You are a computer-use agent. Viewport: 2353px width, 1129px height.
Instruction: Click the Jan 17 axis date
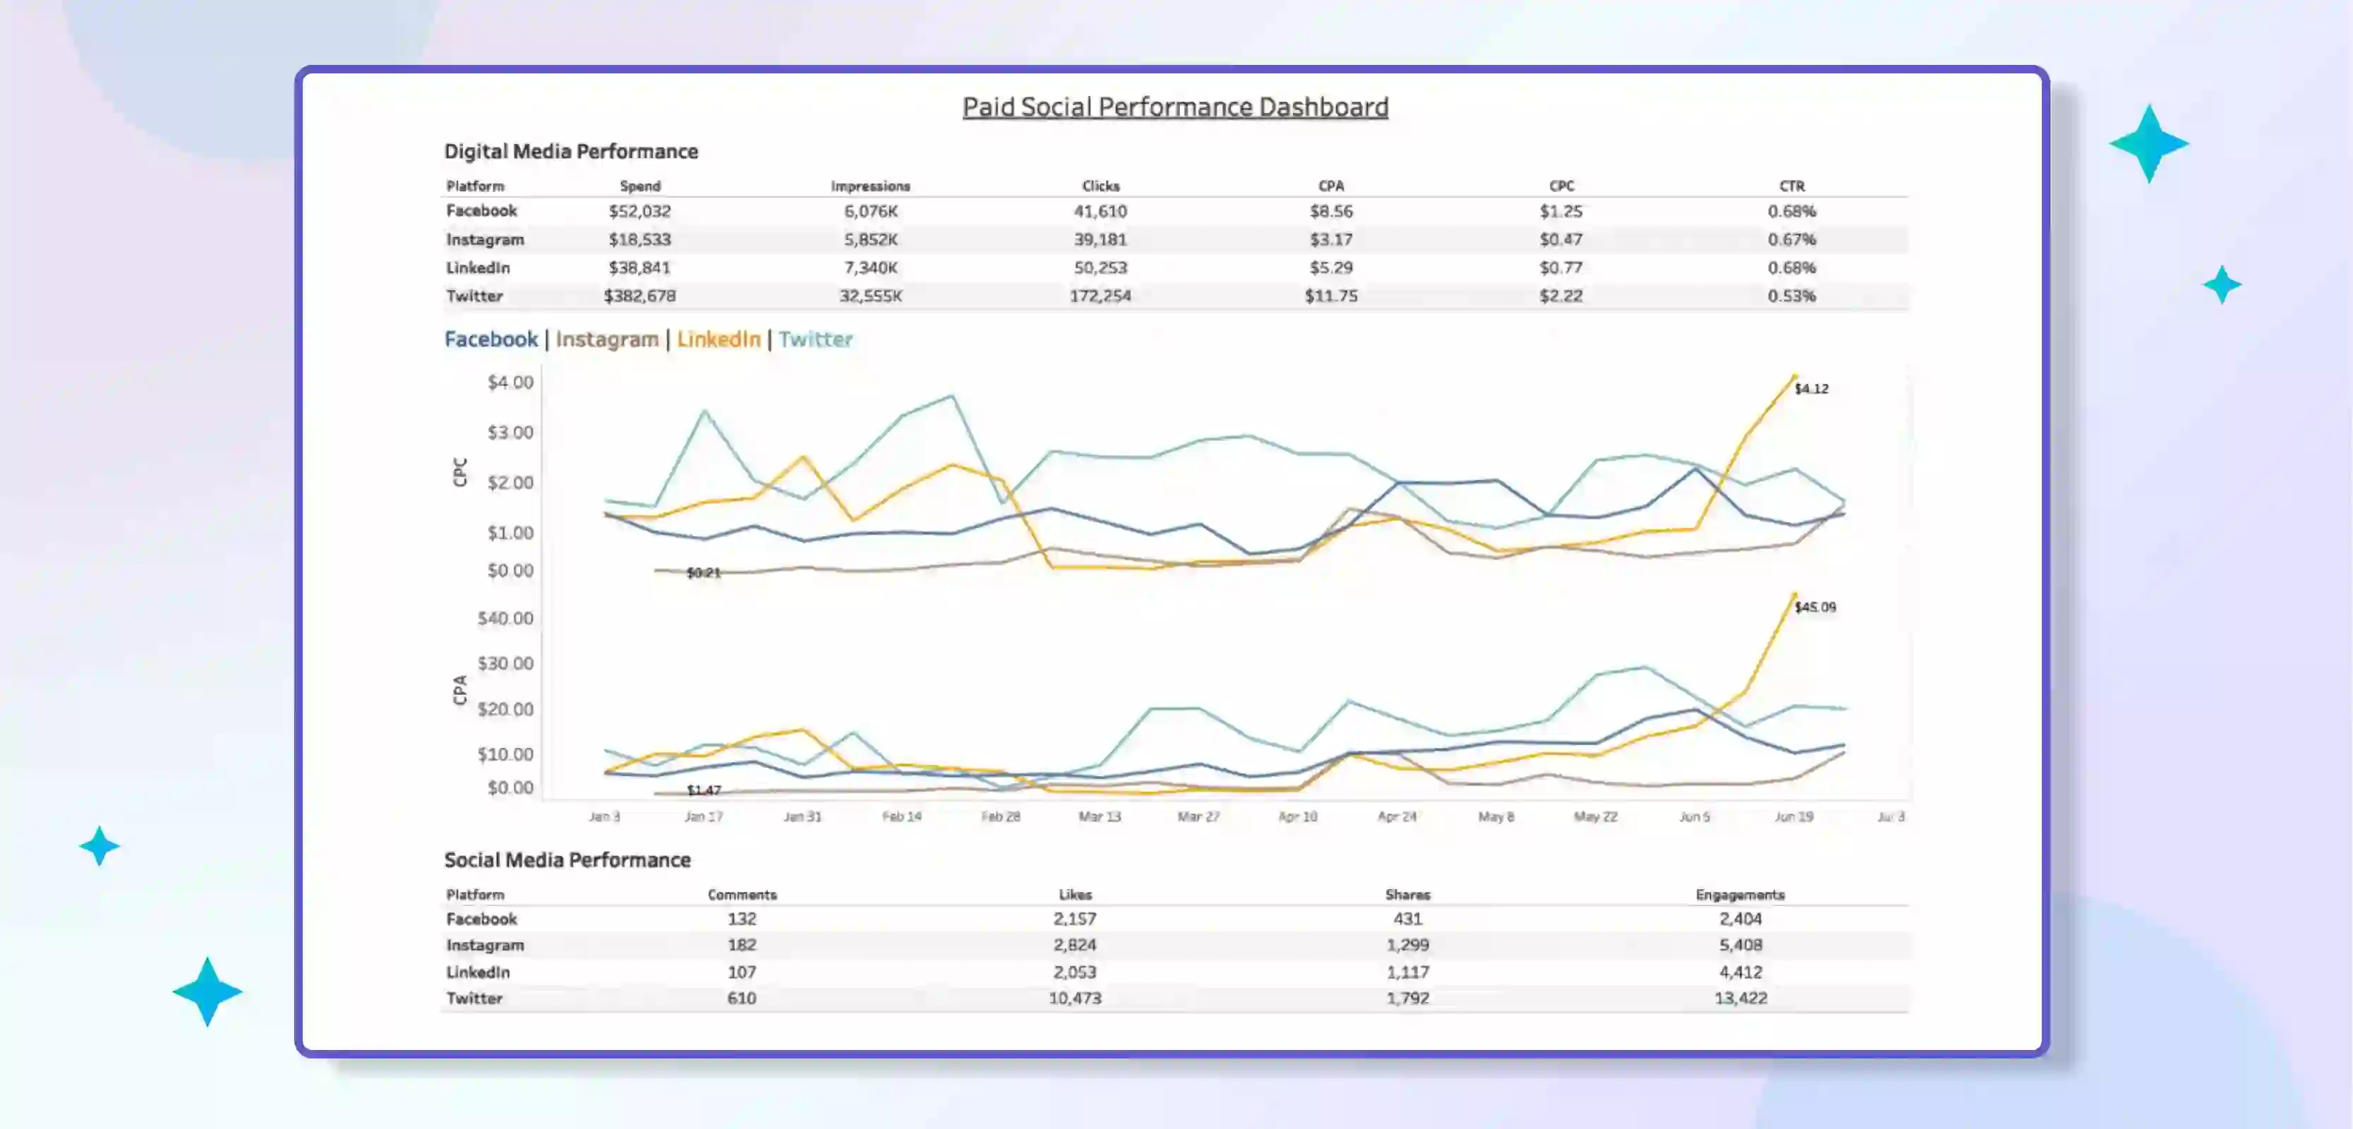(x=704, y=816)
